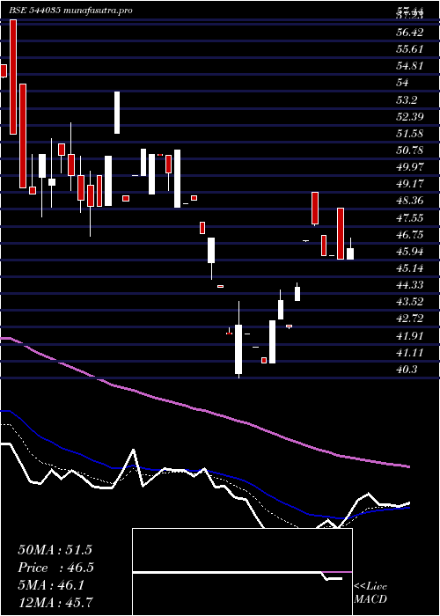Click the 49.97 price axis label
This screenshot has height=616, width=440.
click(410, 167)
